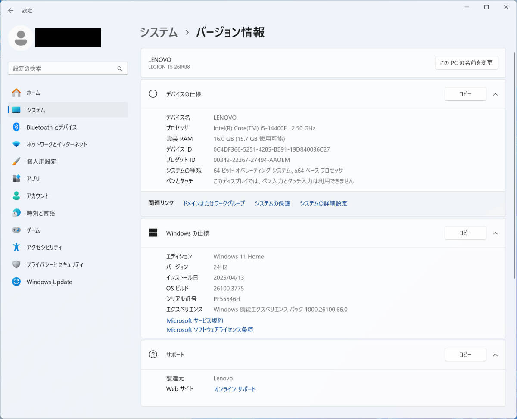Screen dimensions: 517x419
Task: Open Microsoft サービス規約 link
Action: tap(195, 320)
